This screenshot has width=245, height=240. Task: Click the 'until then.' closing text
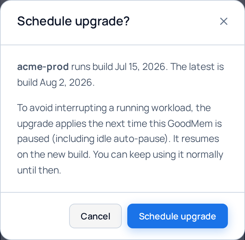pos(39,170)
